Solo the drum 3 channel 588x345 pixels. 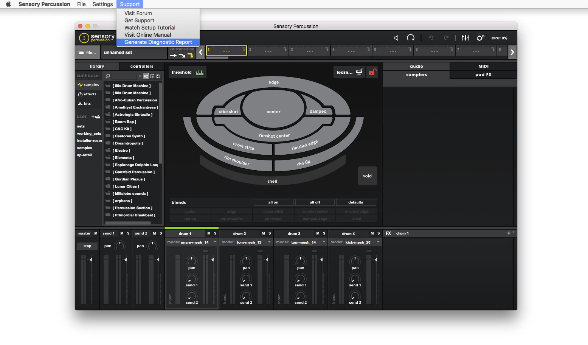coord(324,233)
